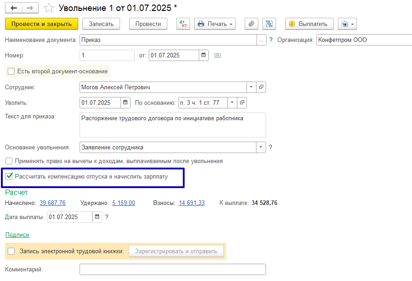The image size is (412, 281).
Task: Click the paperclip attached files icon
Action: (251, 24)
